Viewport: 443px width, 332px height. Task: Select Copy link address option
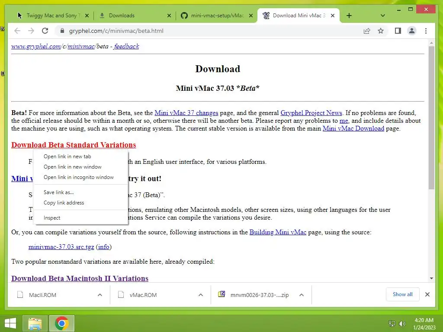point(80,203)
